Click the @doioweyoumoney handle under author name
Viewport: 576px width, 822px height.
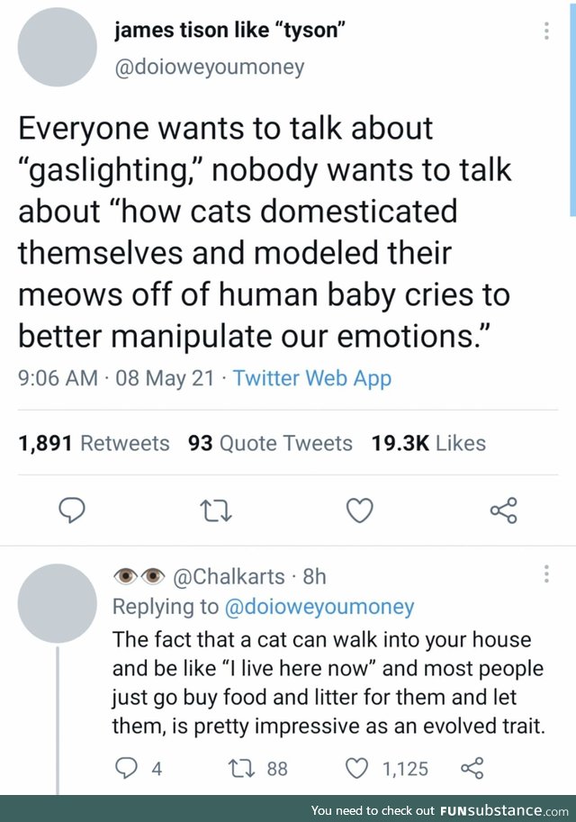click(x=210, y=67)
